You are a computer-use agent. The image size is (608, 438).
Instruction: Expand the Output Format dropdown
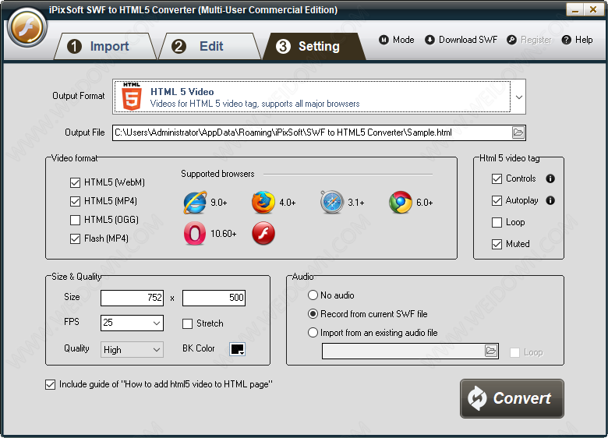(x=519, y=97)
